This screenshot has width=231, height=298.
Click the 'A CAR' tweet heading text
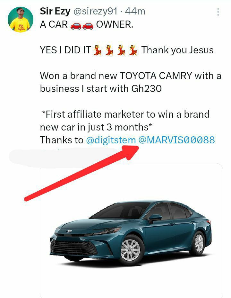click(x=54, y=24)
